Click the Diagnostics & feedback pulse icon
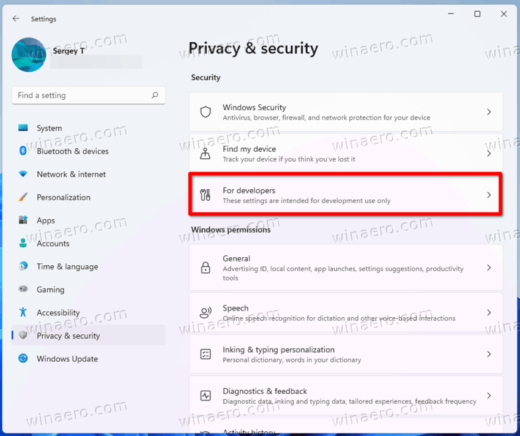 pos(206,396)
